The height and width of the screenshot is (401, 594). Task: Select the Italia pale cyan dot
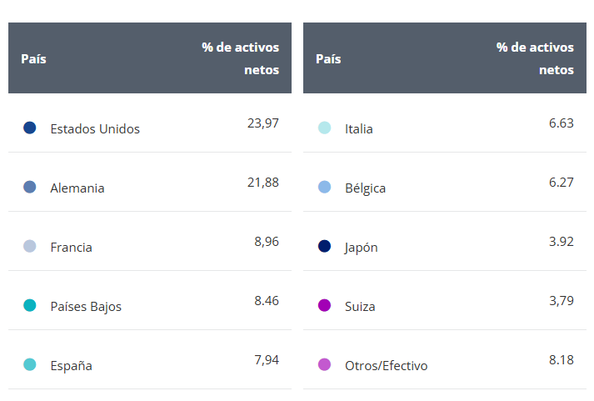[x=325, y=128]
